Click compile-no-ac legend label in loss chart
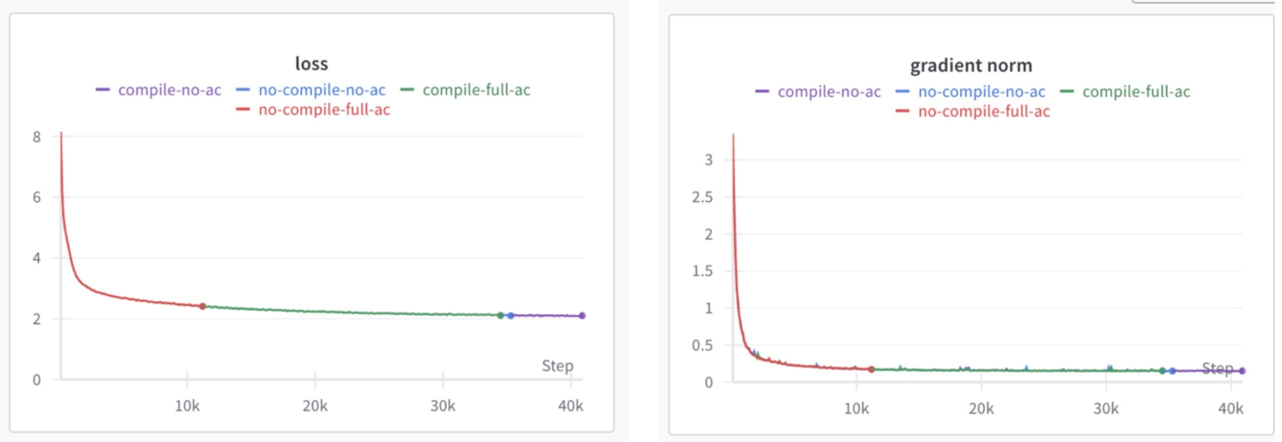This screenshot has width=1282, height=442. 169,90
